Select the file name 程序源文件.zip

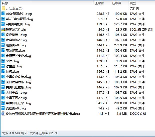pyautogui.click(x=16, y=29)
